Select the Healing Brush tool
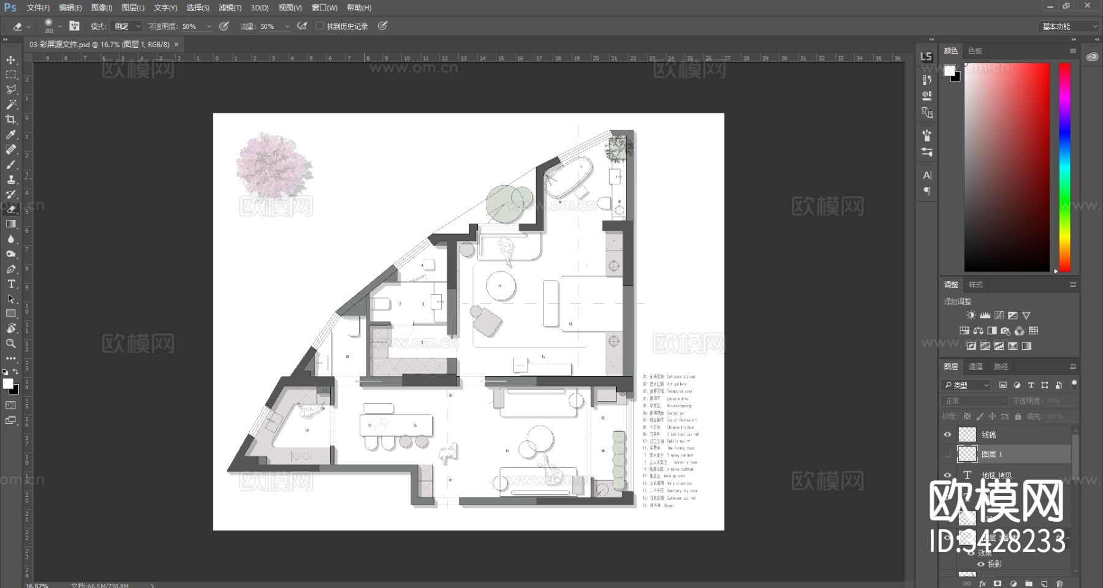 11,149
